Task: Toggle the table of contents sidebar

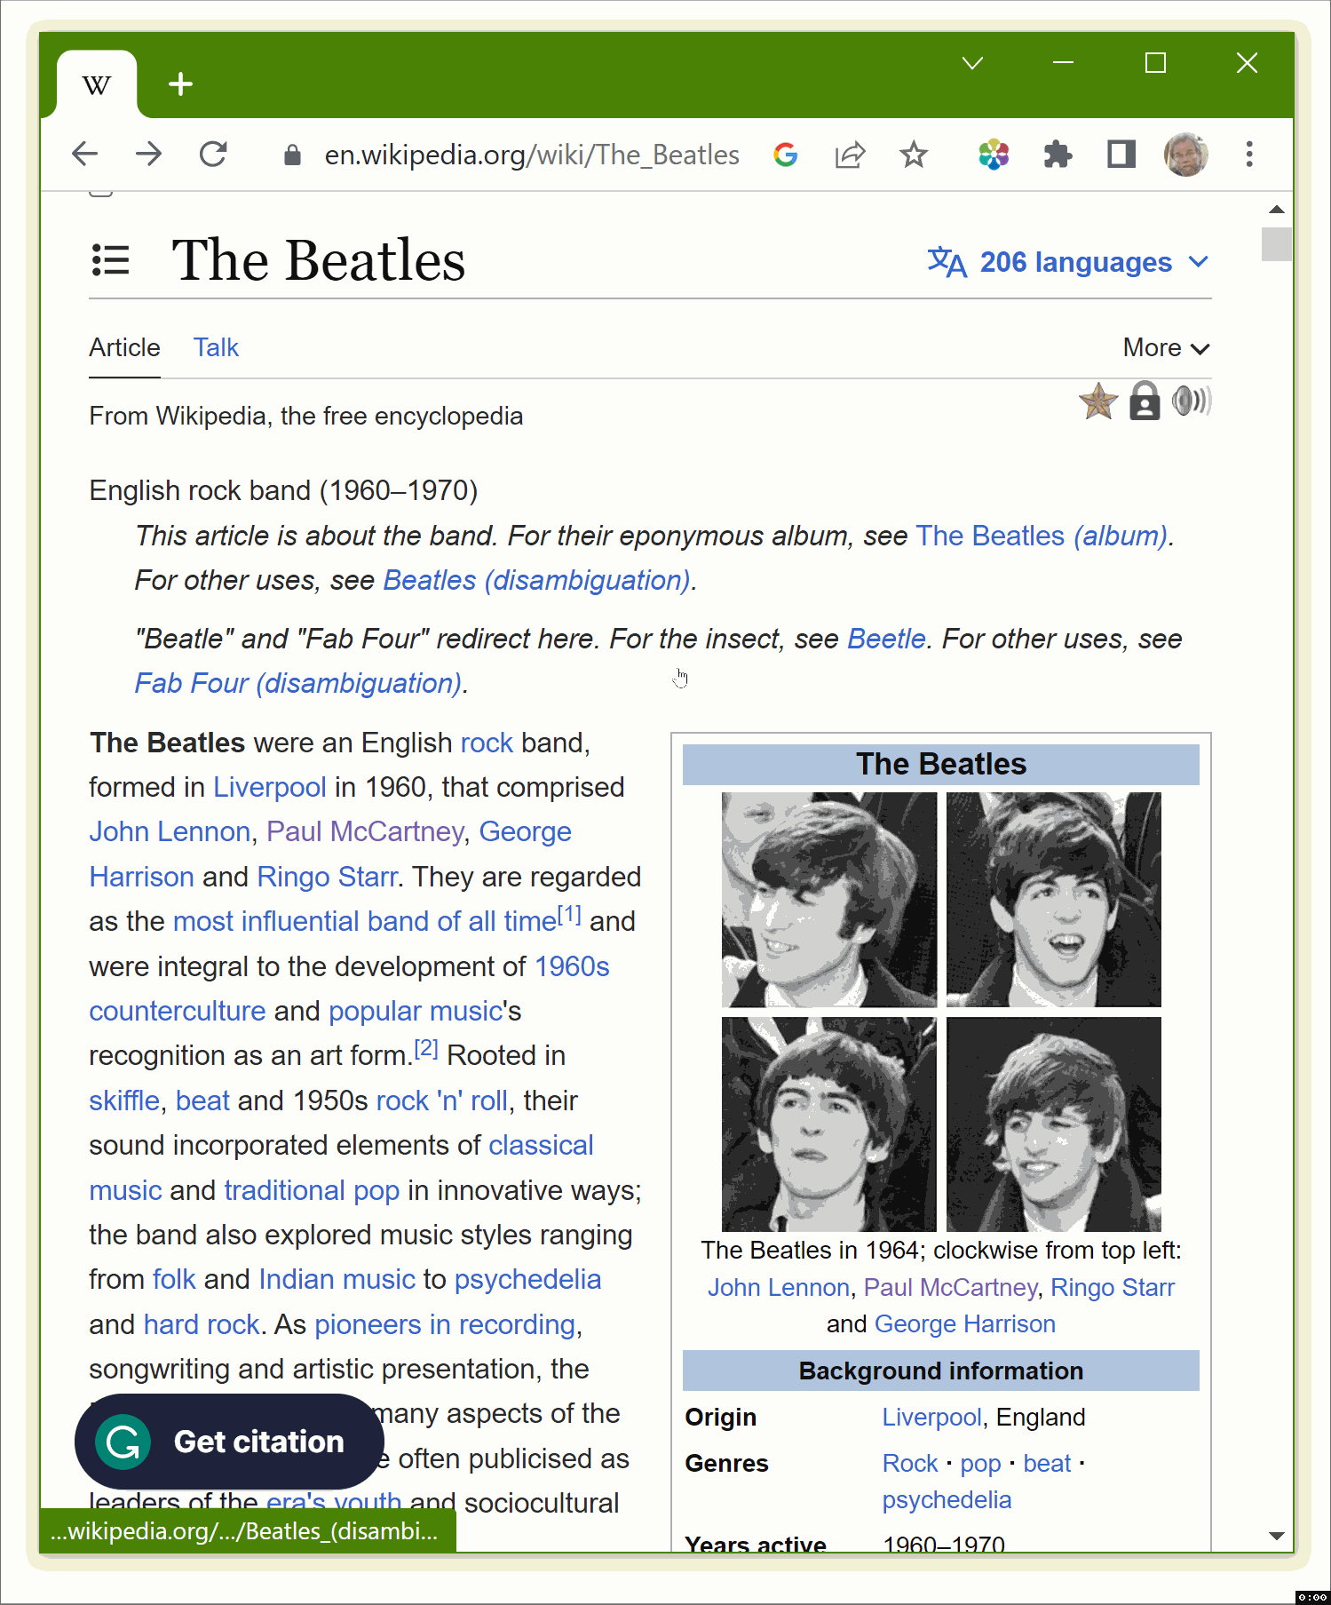Action: [111, 261]
